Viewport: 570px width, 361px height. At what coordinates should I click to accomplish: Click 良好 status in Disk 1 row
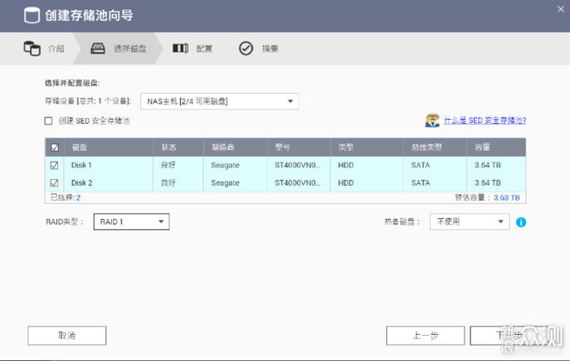click(169, 165)
